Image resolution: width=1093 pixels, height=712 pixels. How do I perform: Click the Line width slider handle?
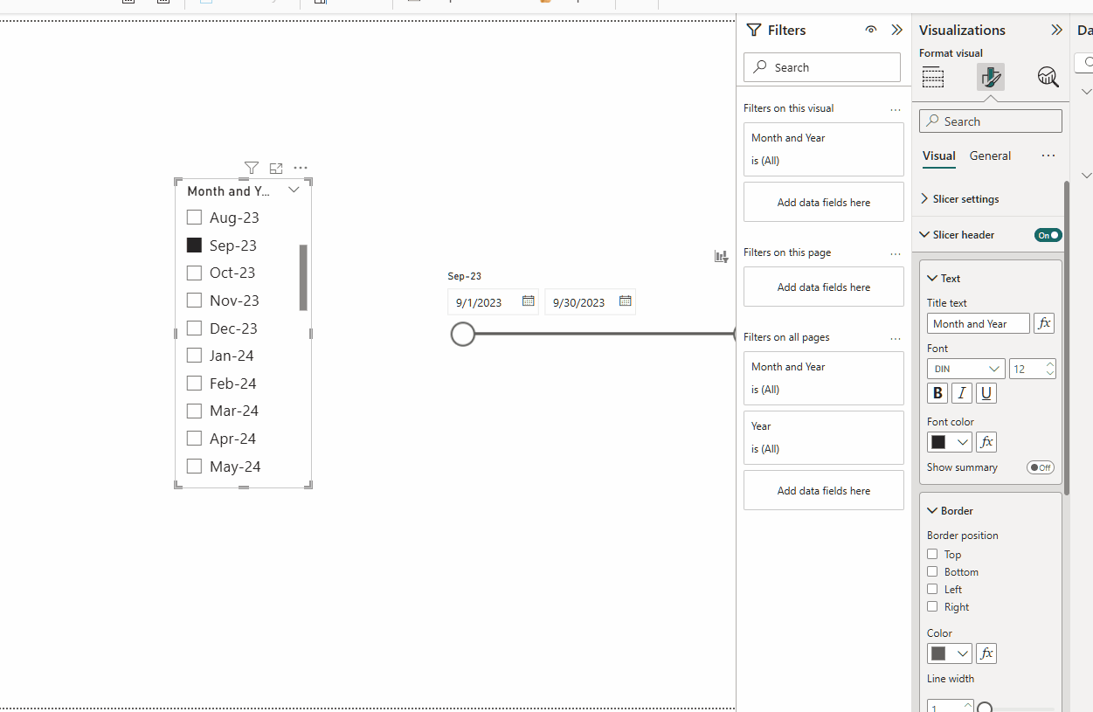(x=986, y=708)
